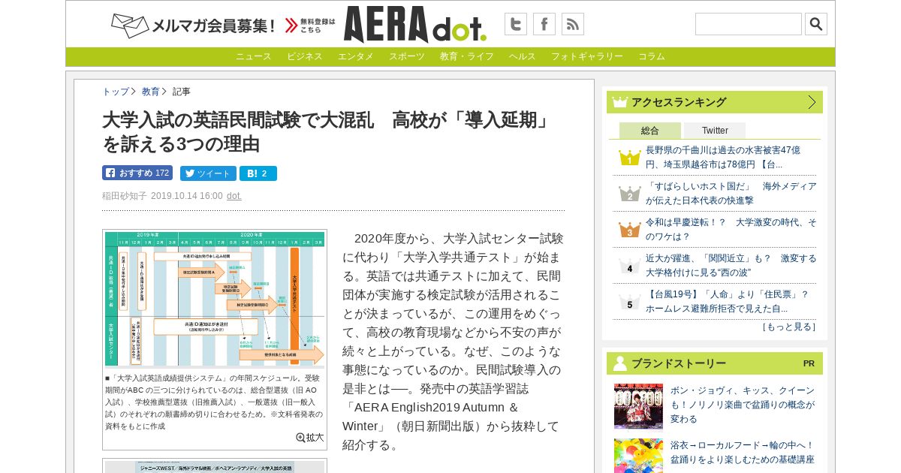Open brand story ボン・ジョヴィ、キッス、クイーン link
Viewport: 901px width, 473px height.
[x=742, y=405]
